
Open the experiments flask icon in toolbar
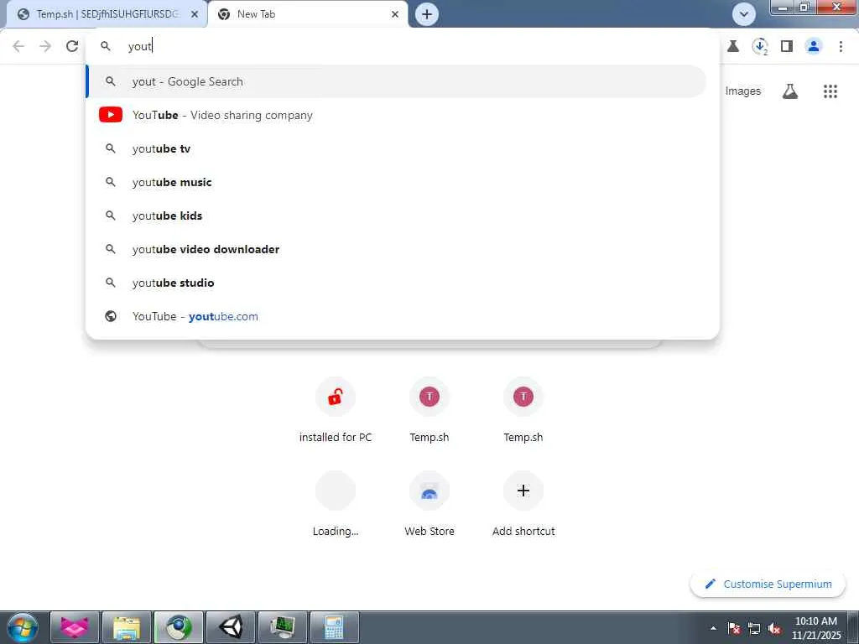point(733,46)
